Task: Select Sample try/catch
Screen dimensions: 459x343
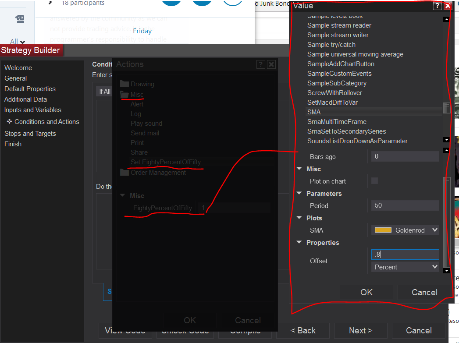Action: pos(331,45)
